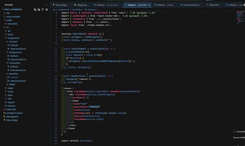Collapse the SearchBar folder in tree
The image size is (245, 146).
point(7,74)
